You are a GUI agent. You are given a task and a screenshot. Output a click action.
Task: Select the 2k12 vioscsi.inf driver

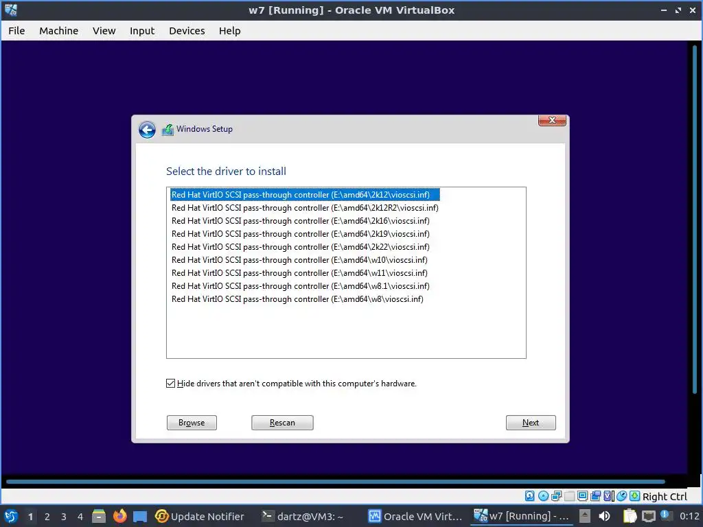click(305, 194)
